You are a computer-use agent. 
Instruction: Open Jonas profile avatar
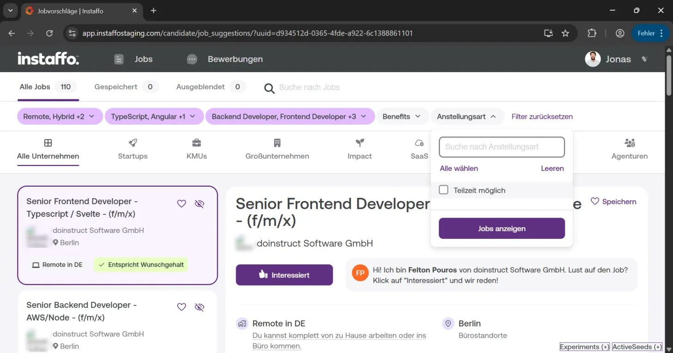point(593,59)
